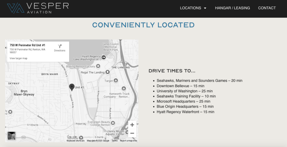
Task: Click the THE LANDING map label
Action: tap(121, 67)
